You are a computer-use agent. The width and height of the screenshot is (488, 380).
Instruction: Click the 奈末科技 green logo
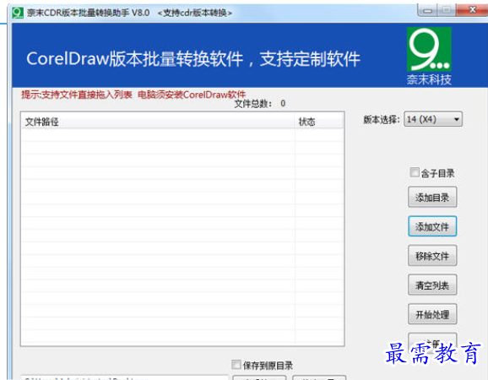pyautogui.click(x=429, y=49)
